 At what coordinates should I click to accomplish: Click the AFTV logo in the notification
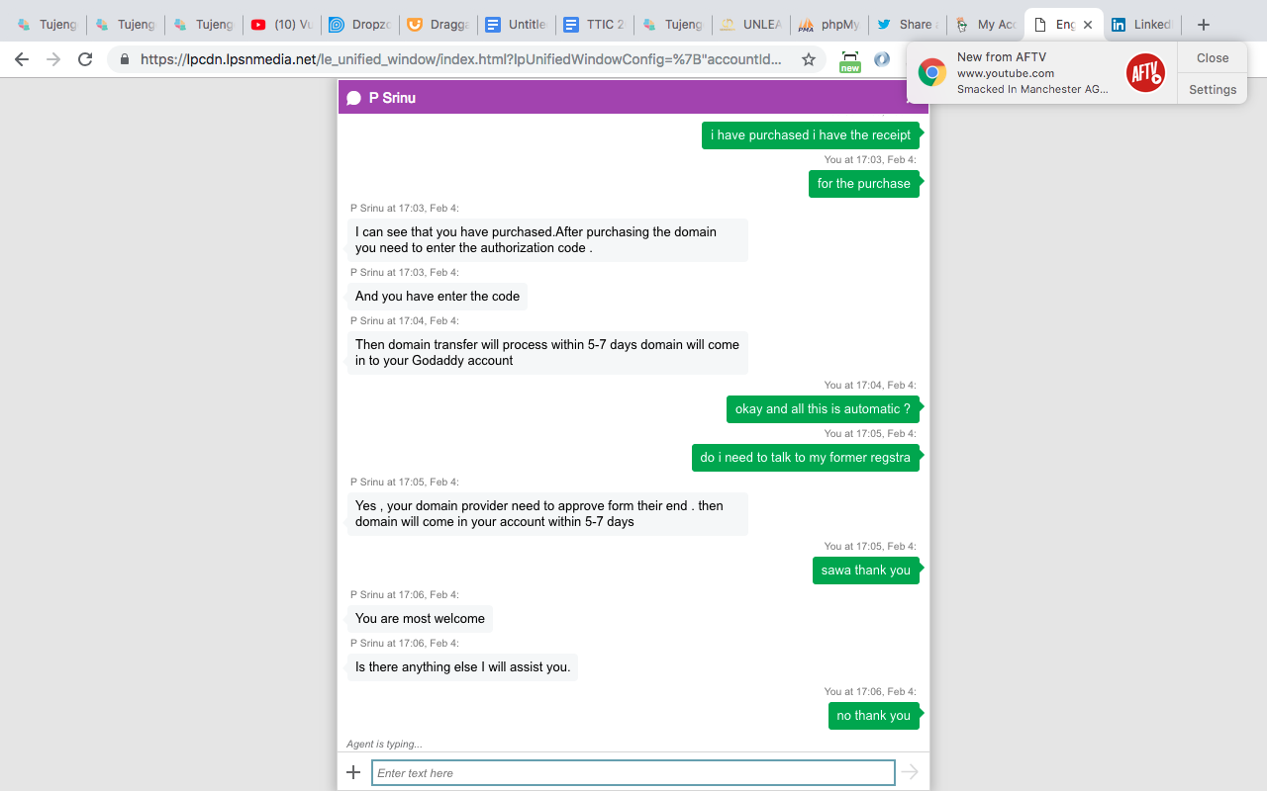coord(1146,73)
